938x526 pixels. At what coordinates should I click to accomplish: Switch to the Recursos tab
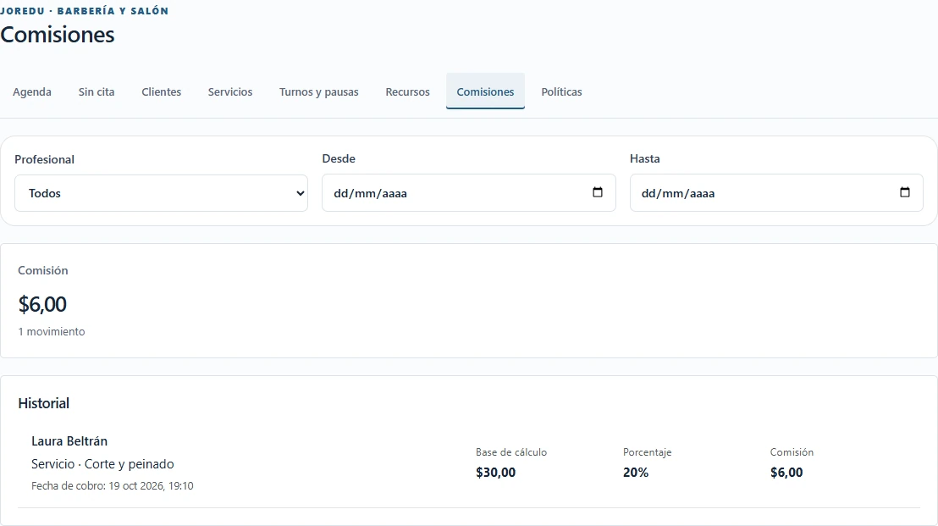[407, 91]
